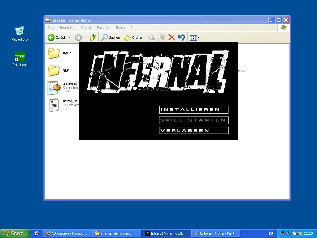Select the autorun.inf file icon
The height and width of the screenshot is (238, 317).
point(54,88)
